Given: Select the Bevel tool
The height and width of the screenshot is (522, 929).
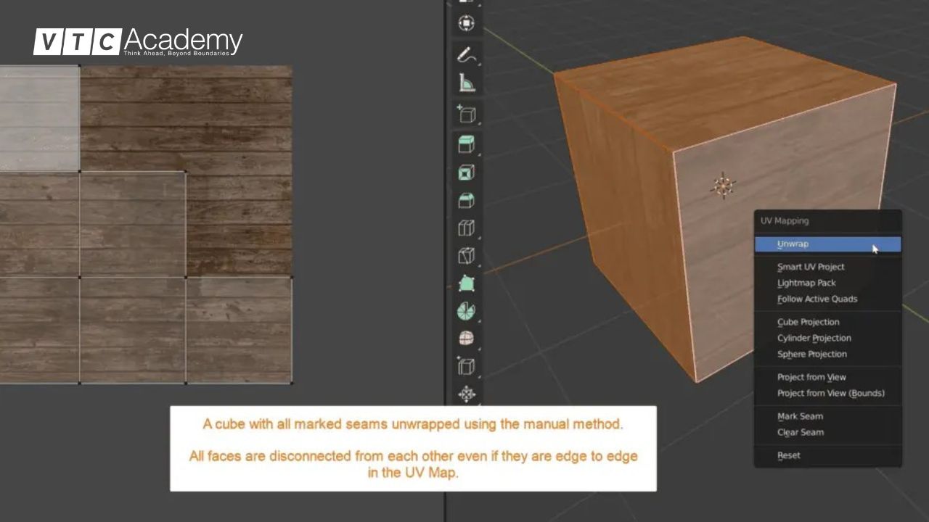Looking at the screenshot, I should coord(466,201).
